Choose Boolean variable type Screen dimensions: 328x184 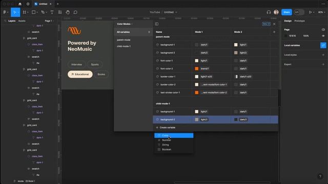click(174, 149)
